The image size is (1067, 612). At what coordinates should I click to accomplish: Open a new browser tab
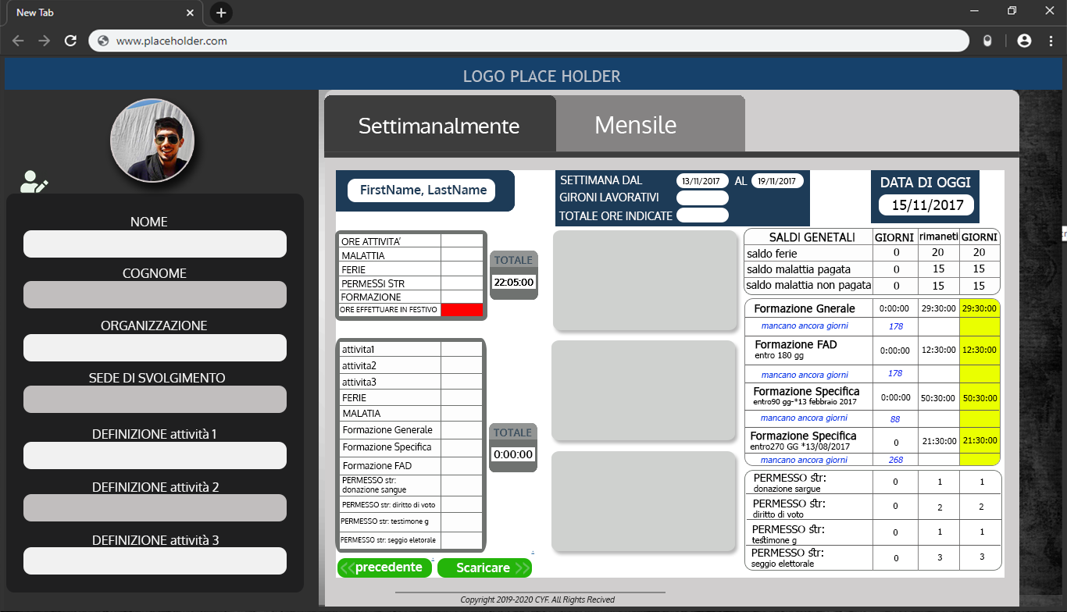221,12
